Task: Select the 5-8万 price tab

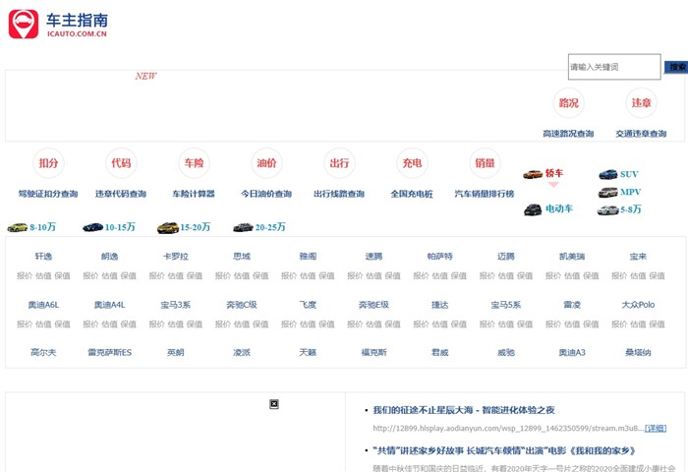Action: (631, 209)
